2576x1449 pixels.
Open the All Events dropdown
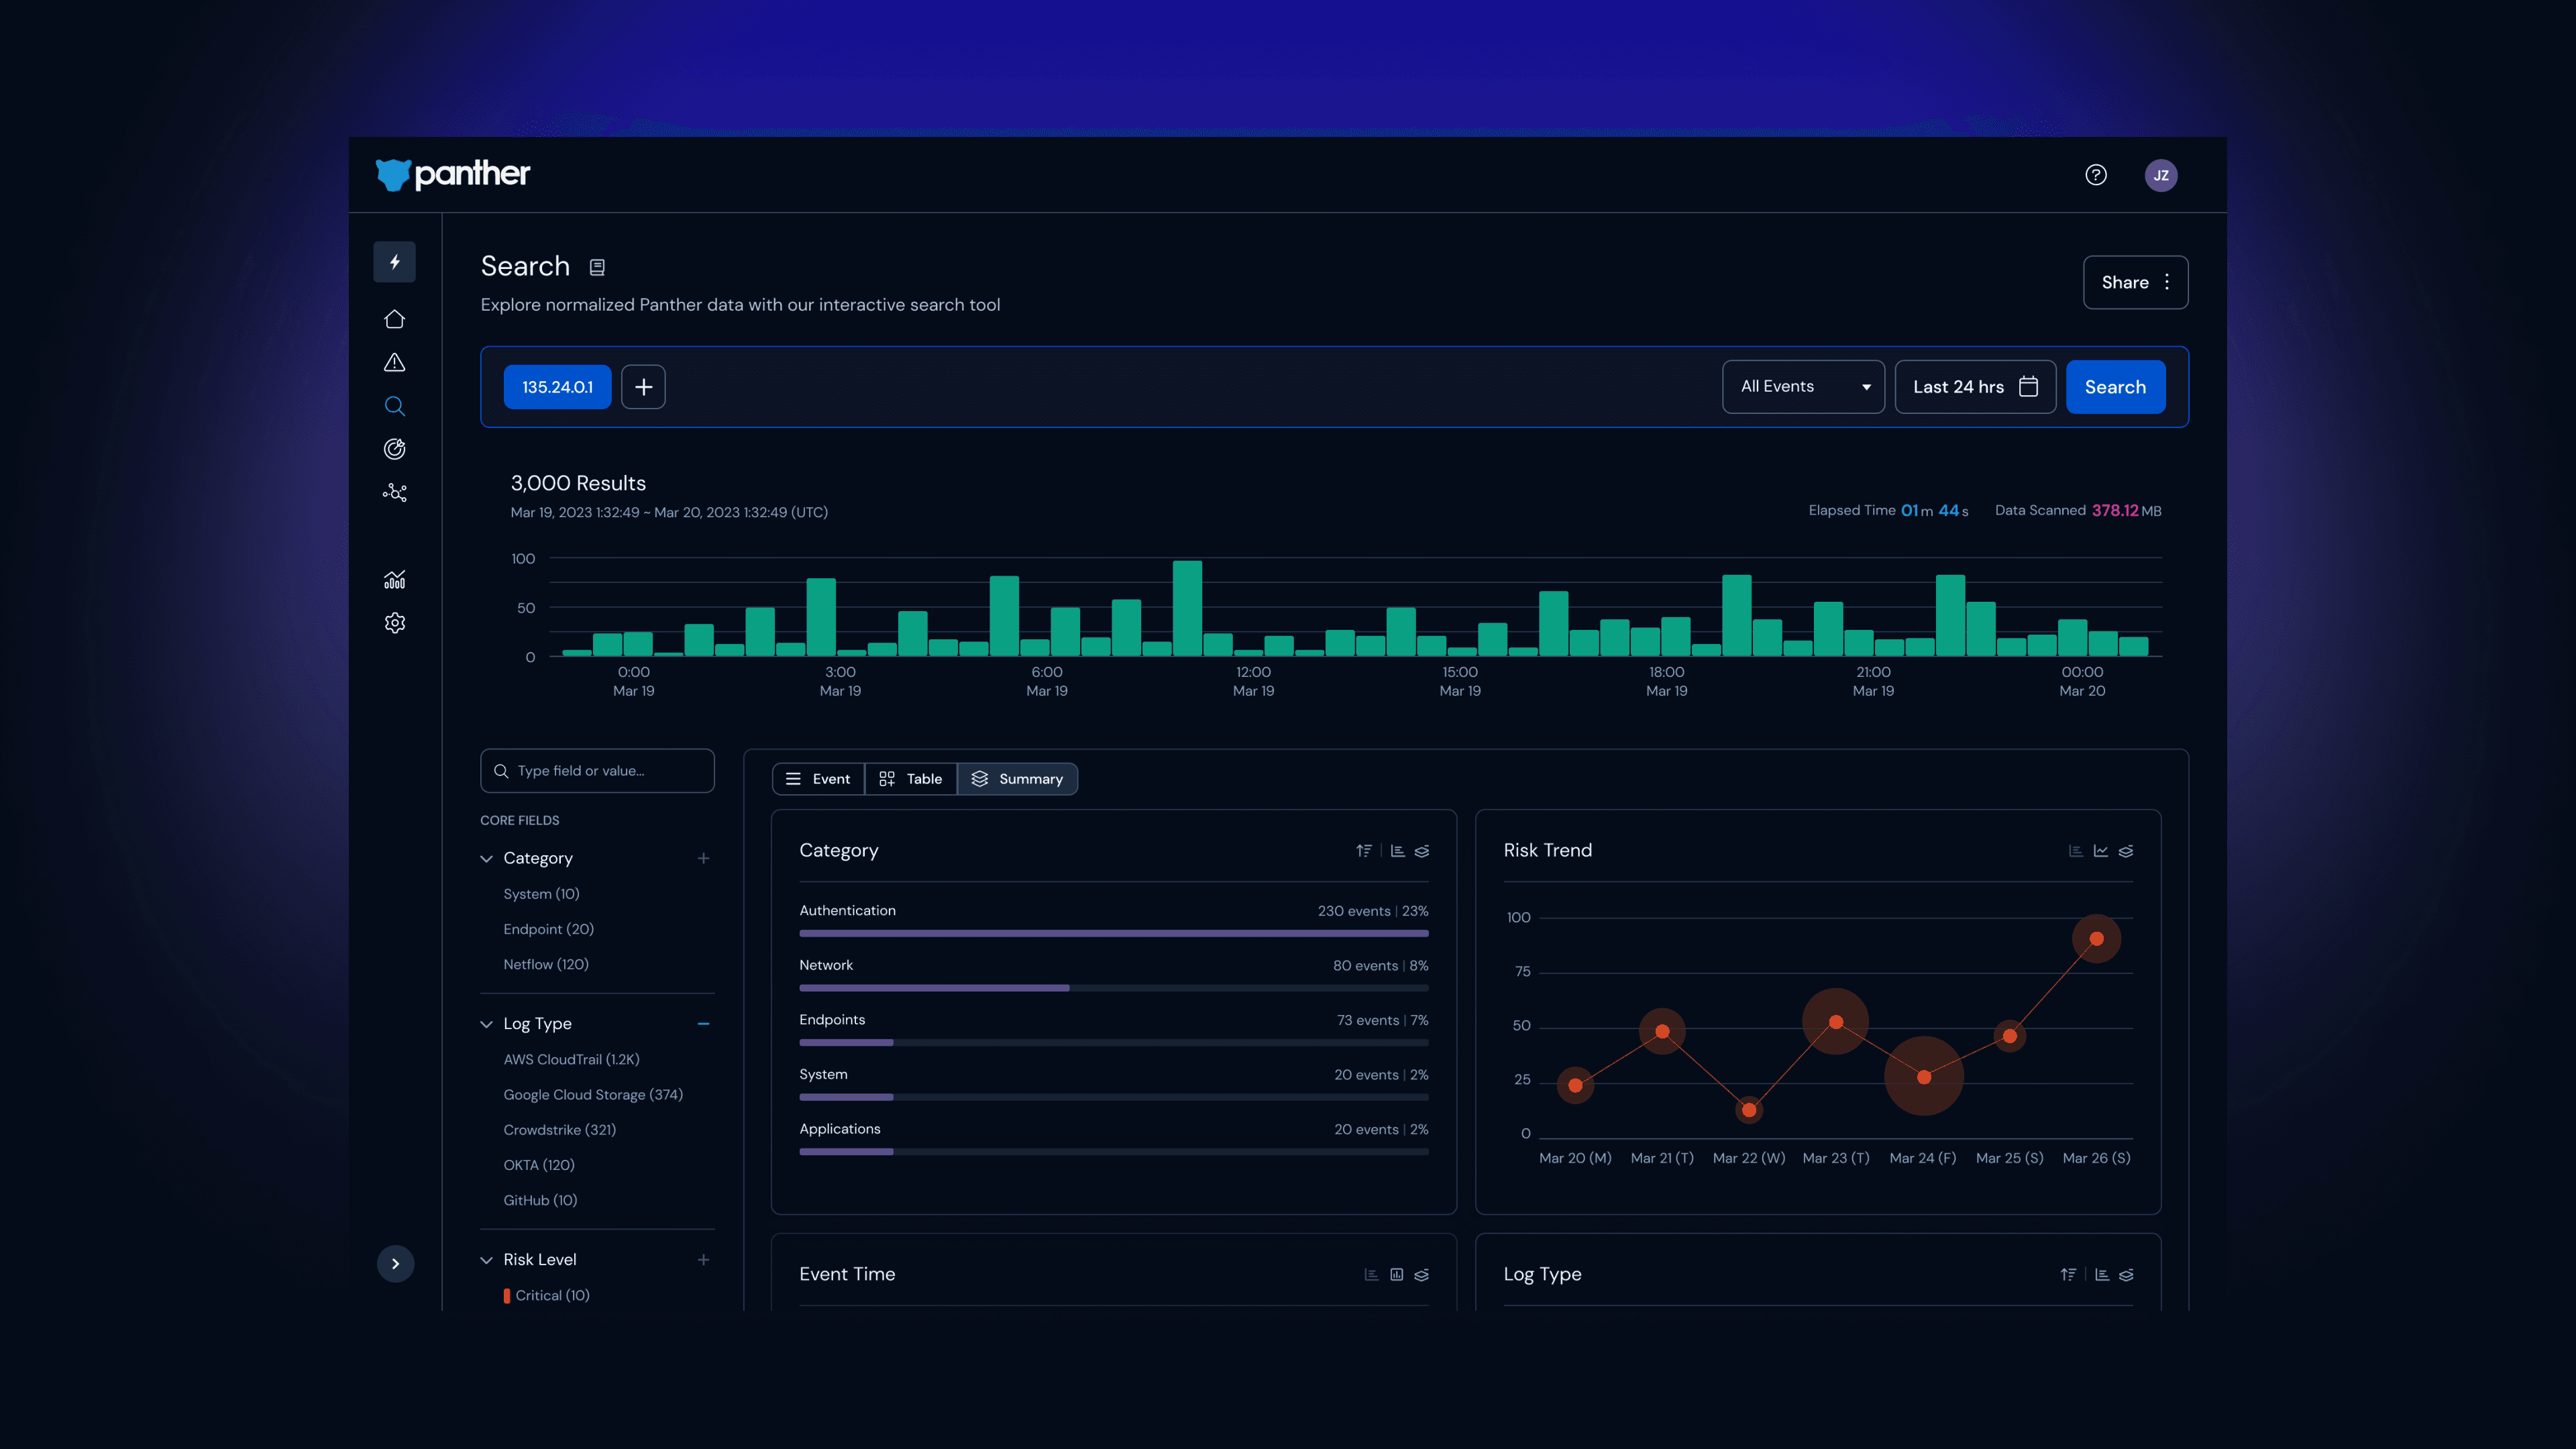click(1803, 387)
